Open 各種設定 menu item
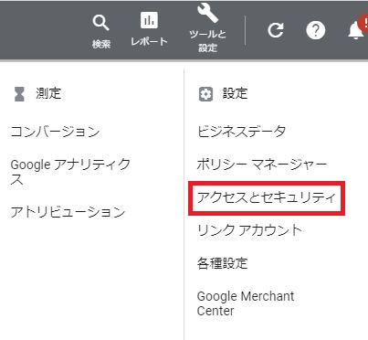The height and width of the screenshot is (340, 368). click(x=222, y=263)
